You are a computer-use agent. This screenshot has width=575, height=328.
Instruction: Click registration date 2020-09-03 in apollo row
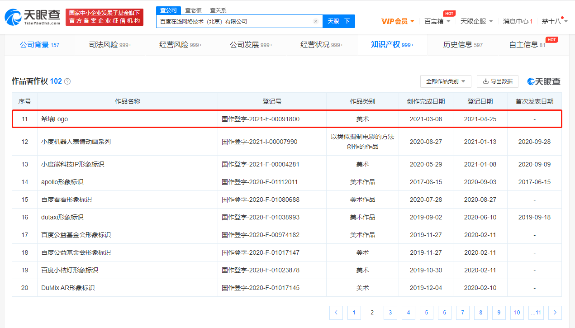[480, 182]
